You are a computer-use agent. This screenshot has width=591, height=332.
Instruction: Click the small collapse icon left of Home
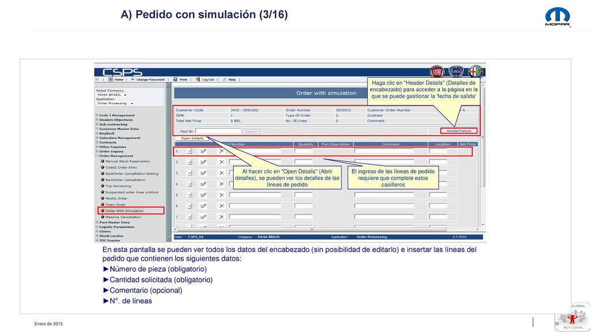[97, 80]
